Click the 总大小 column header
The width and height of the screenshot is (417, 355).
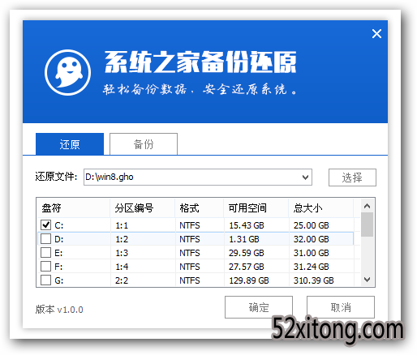(x=321, y=208)
